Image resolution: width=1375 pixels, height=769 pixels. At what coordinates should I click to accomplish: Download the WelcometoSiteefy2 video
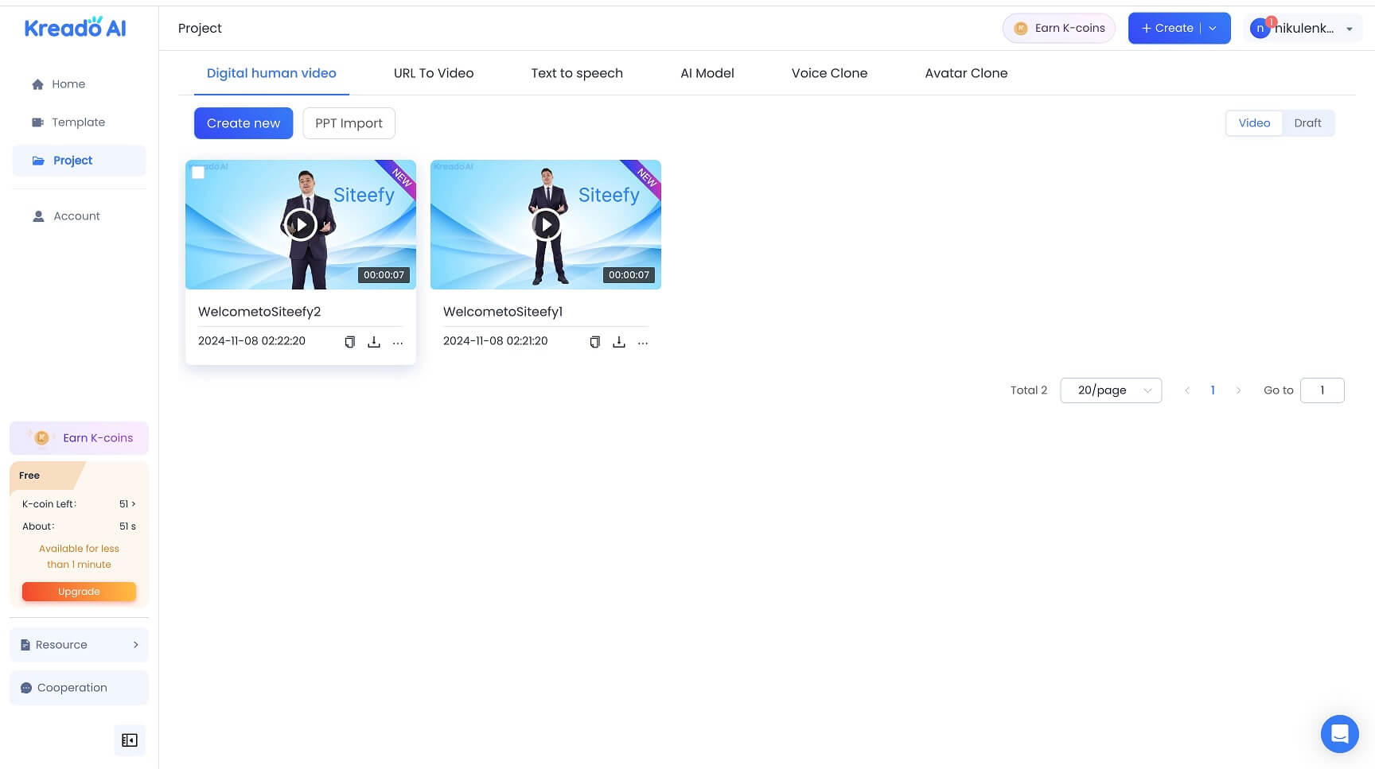point(374,342)
